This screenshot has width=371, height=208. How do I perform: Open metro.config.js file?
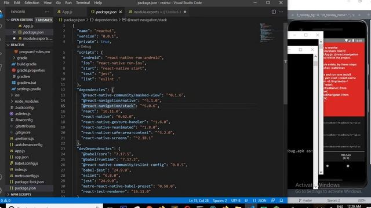(x=27, y=176)
